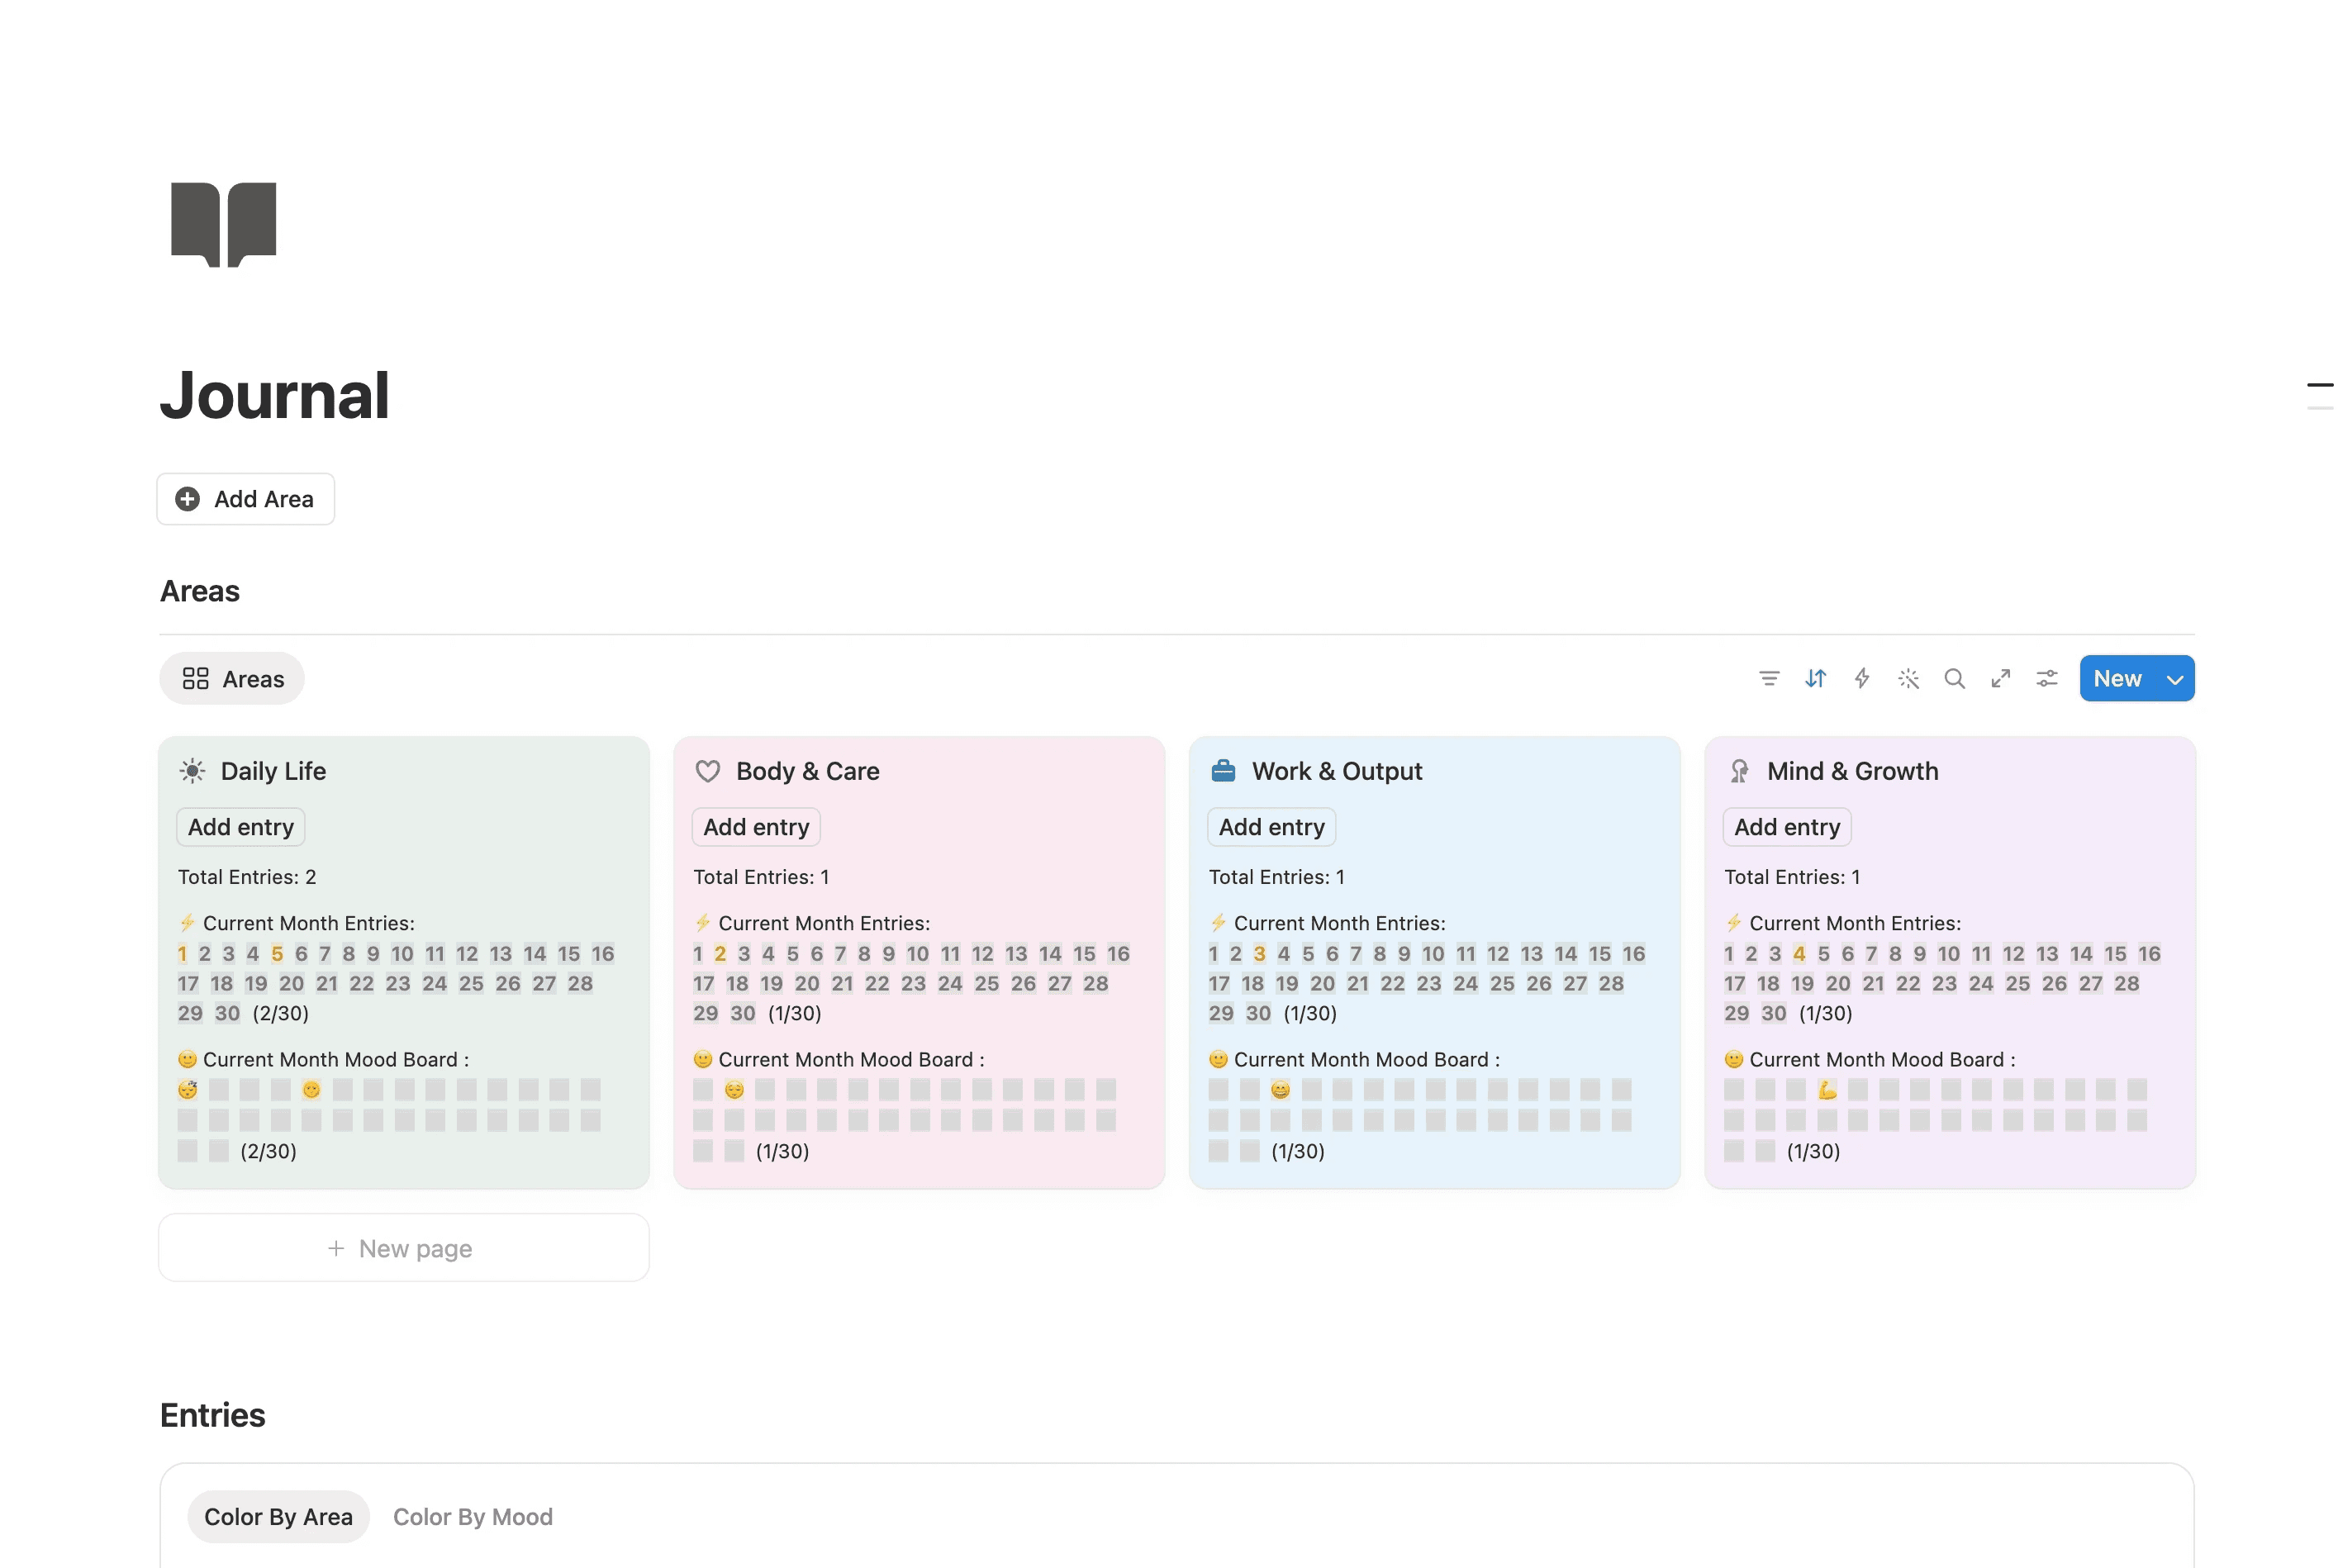Viewport: 2338px width, 1568px height.
Task: Click Current Month Mood Board label in Work & Output
Action: pyautogui.click(x=1367, y=1059)
